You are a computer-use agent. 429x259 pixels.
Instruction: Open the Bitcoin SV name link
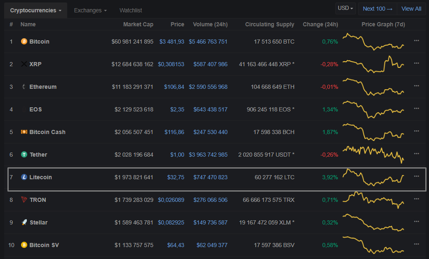(x=44, y=245)
